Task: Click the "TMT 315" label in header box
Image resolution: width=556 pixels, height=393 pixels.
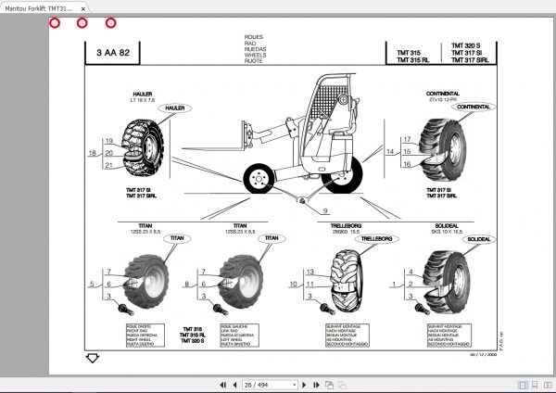Action: (x=409, y=53)
